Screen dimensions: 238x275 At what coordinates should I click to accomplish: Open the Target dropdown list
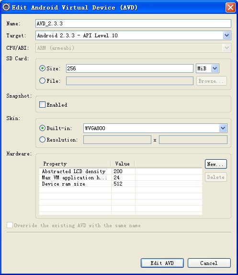point(227,35)
